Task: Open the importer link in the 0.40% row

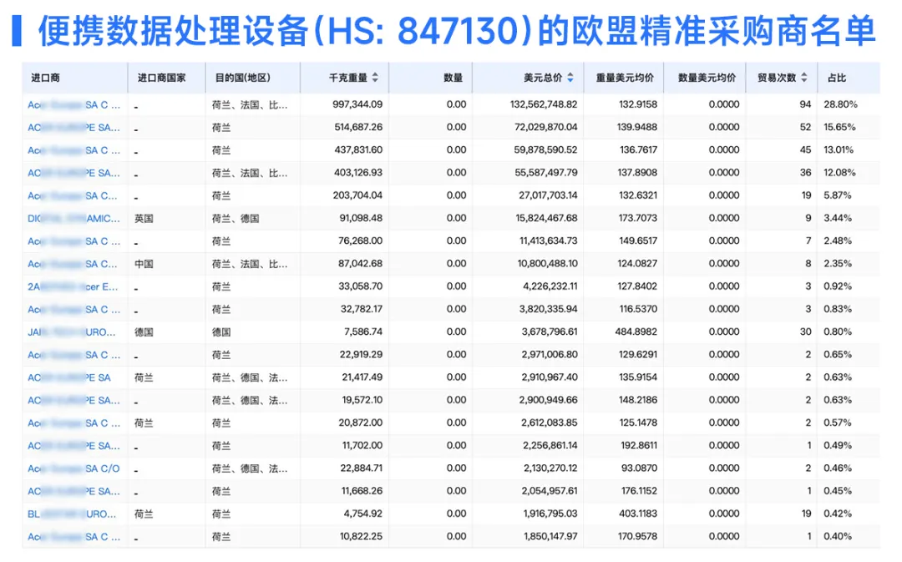Action: tap(74, 537)
